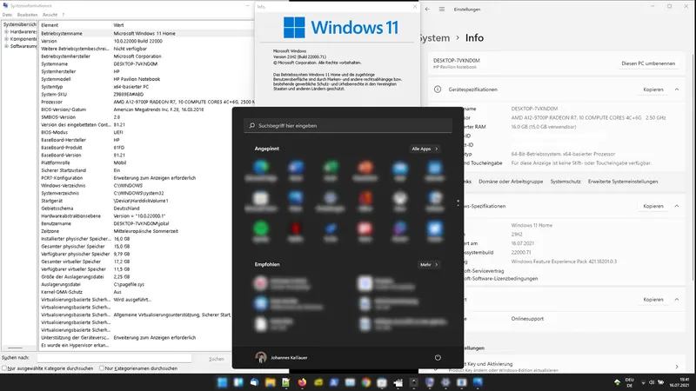
Task: Open the green Spotify pinned app icon
Action: tap(261, 229)
